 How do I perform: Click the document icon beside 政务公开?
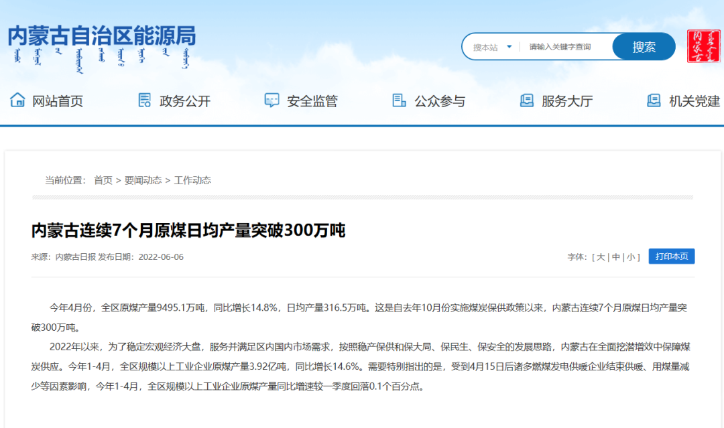pos(145,100)
